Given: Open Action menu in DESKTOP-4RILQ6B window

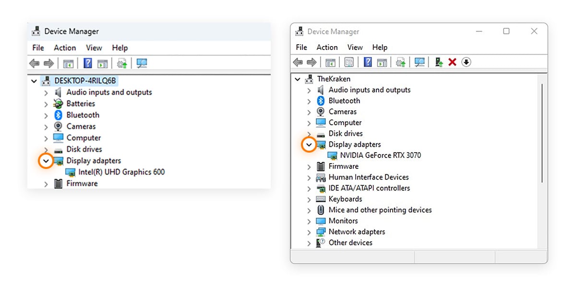Looking at the screenshot, I should 65,48.
